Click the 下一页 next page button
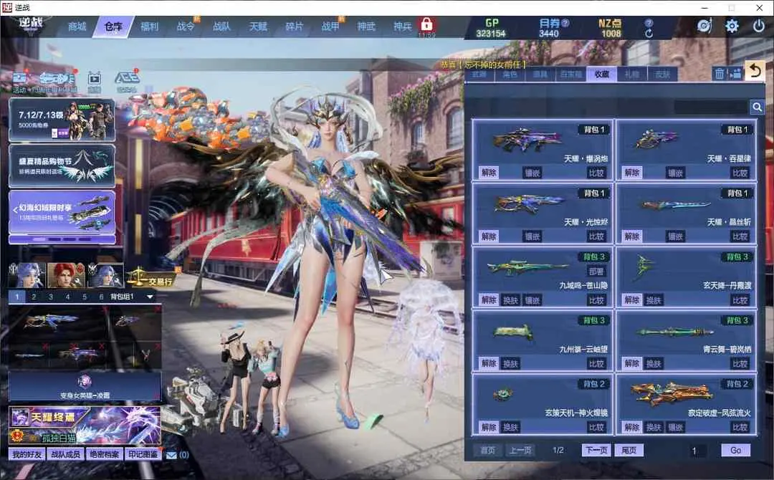The image size is (774, 480). pos(596,450)
